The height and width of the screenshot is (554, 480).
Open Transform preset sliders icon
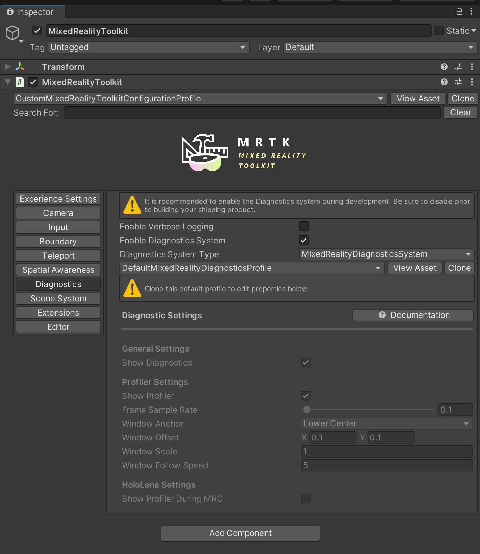pos(458,67)
